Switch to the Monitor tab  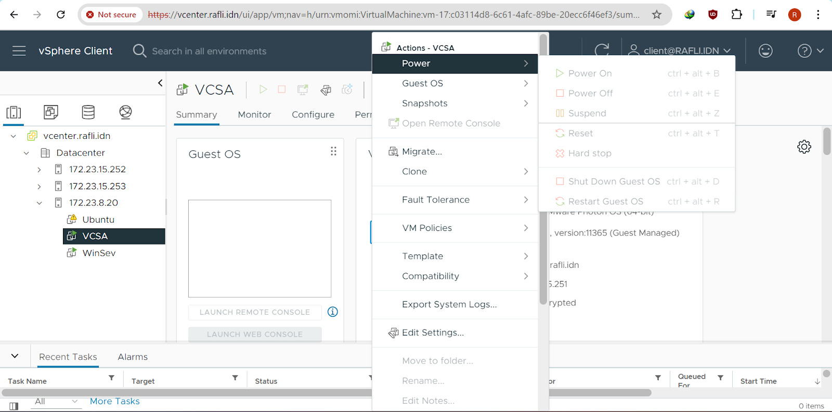coord(254,114)
